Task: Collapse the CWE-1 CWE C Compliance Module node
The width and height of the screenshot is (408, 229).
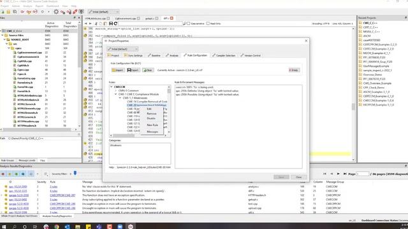Action: pyautogui.click(x=116, y=94)
